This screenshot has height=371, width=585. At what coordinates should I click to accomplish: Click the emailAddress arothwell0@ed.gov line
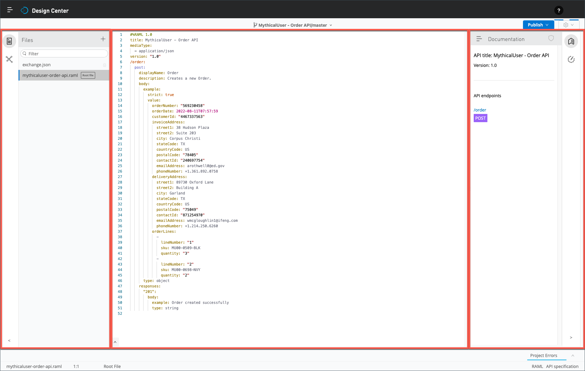191,166
